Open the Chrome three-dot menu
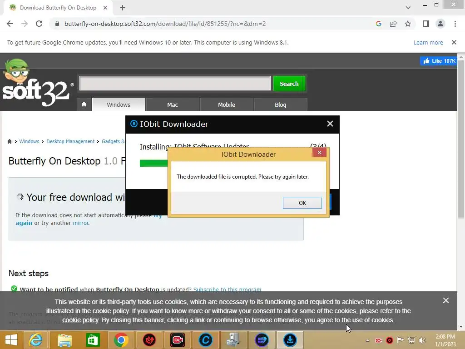Screen dimensions: 465x349 pyautogui.click(x=455, y=24)
